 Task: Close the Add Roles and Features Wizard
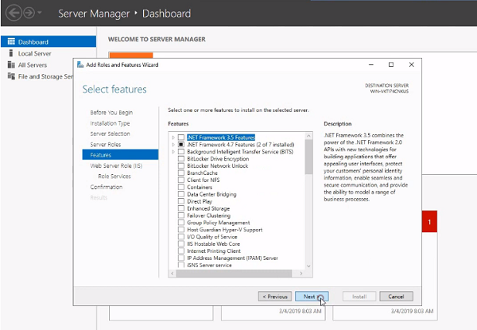click(x=412, y=64)
